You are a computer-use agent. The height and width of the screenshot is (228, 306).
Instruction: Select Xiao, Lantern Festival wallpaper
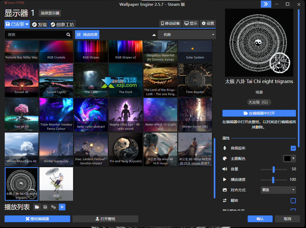[x=91, y=149]
